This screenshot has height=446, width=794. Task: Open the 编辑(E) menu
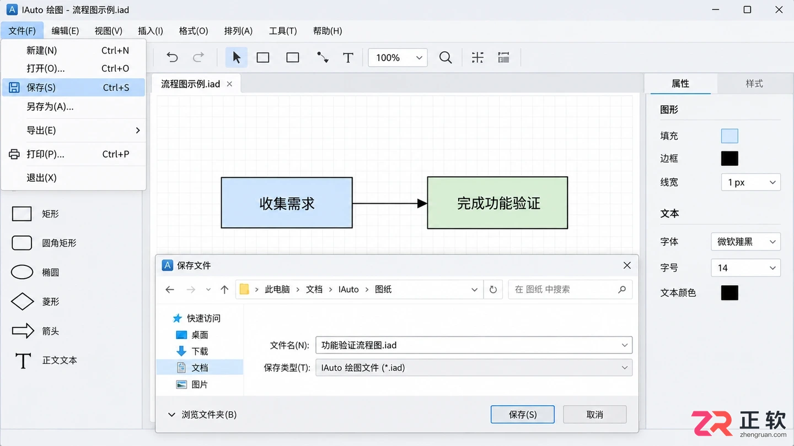(65, 31)
